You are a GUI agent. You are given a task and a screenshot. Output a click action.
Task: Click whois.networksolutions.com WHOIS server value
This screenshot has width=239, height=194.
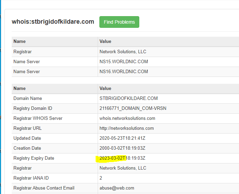[x=127, y=118]
